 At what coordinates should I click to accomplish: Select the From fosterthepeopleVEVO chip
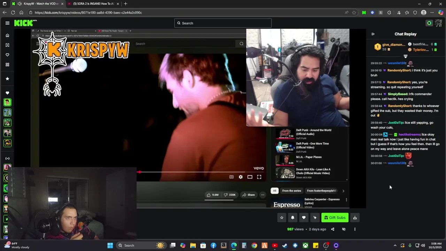click(x=321, y=191)
